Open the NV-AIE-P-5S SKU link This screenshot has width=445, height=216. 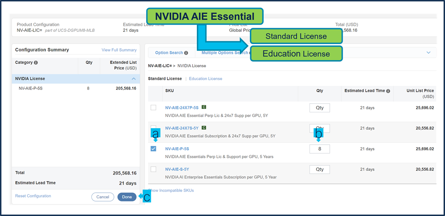177,149
